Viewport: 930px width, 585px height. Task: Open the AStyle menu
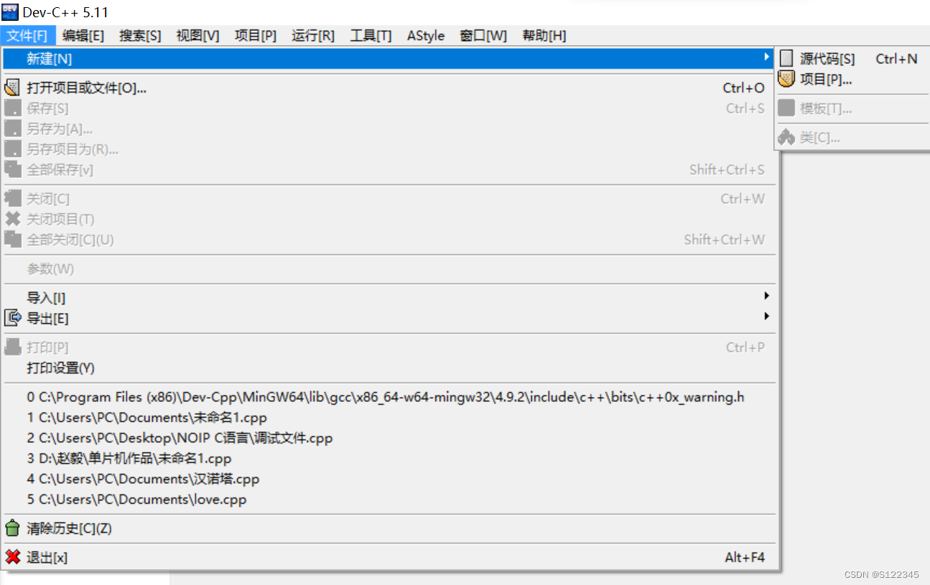pyautogui.click(x=426, y=36)
